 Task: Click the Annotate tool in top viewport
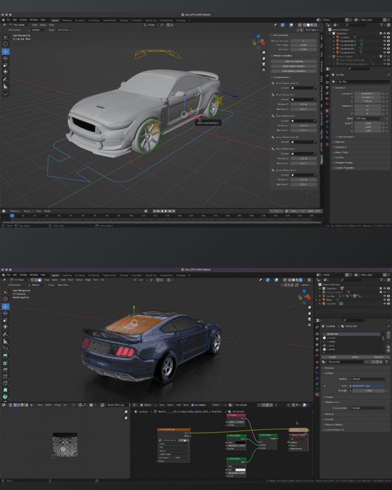[6, 79]
